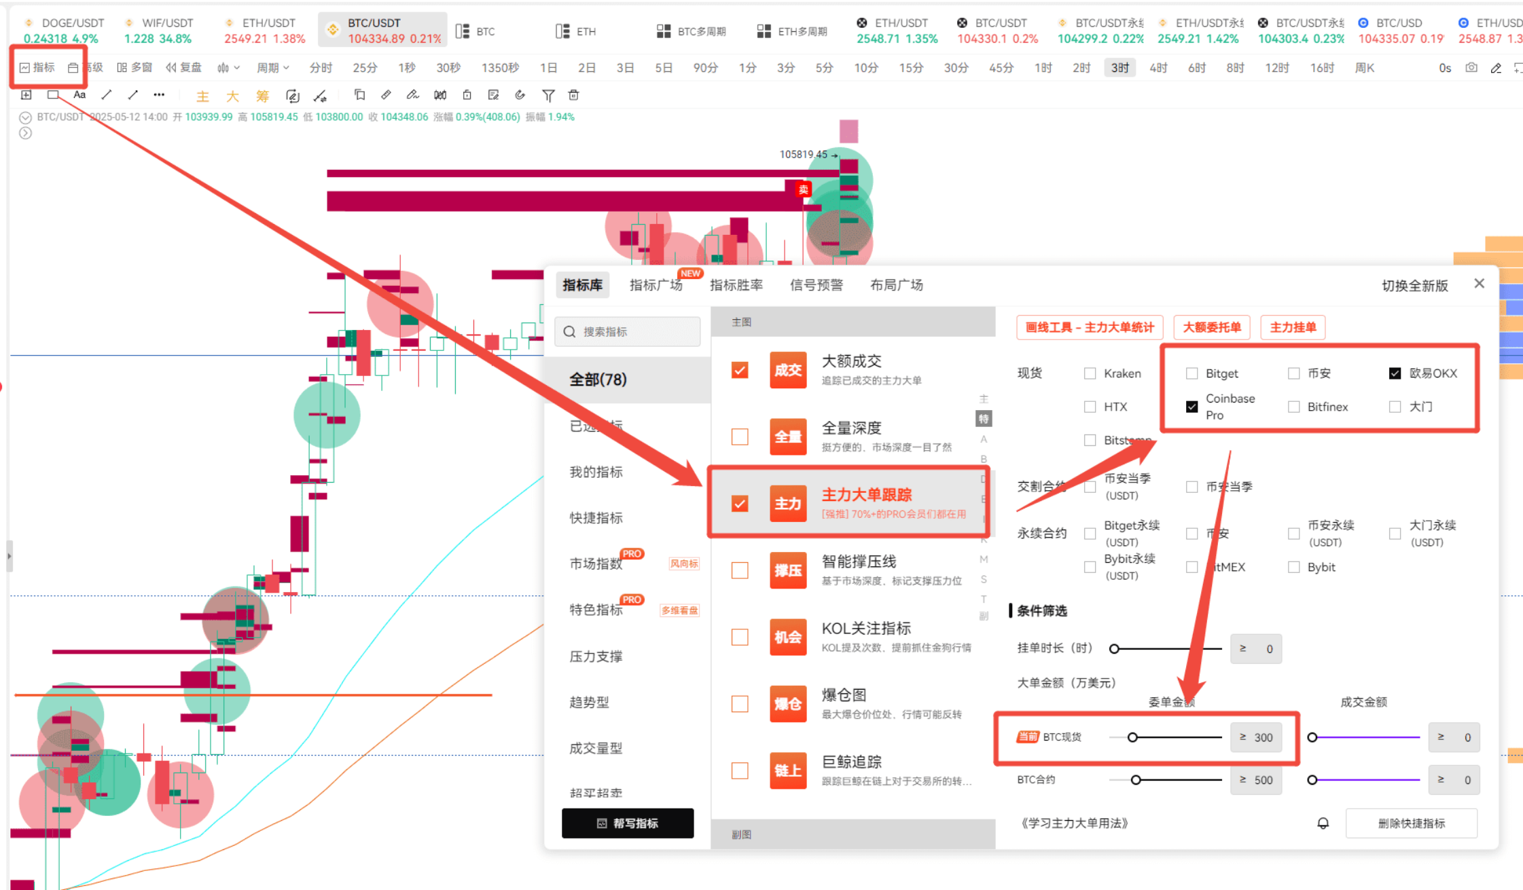Image resolution: width=1523 pixels, height=890 pixels.
Task: Uncheck the 主力大单跟踪 indicator checkbox
Action: point(740,504)
